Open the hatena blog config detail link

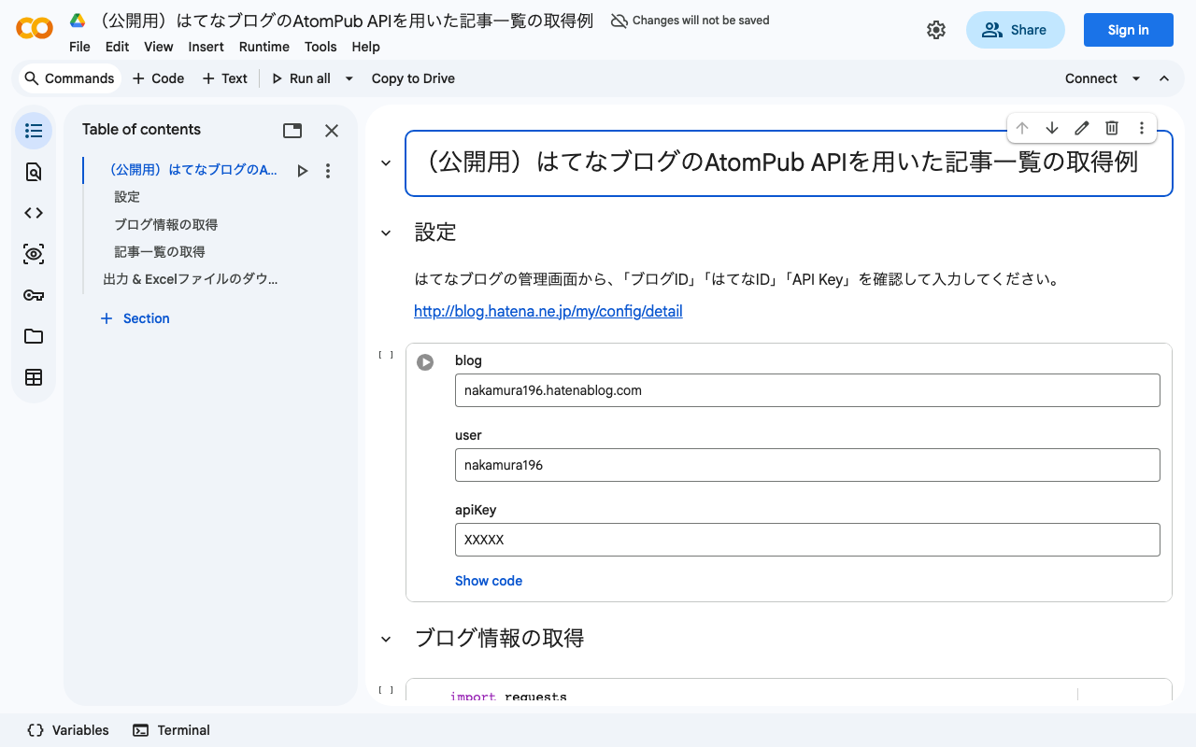tap(548, 311)
